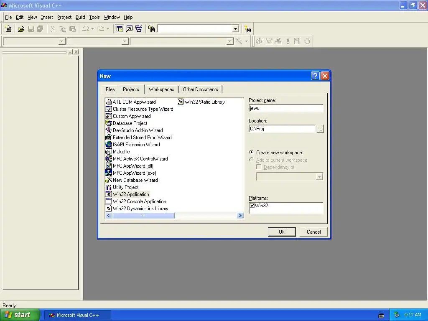Click the Redo arrow icon
The width and height of the screenshot is (428, 321).
click(101, 29)
